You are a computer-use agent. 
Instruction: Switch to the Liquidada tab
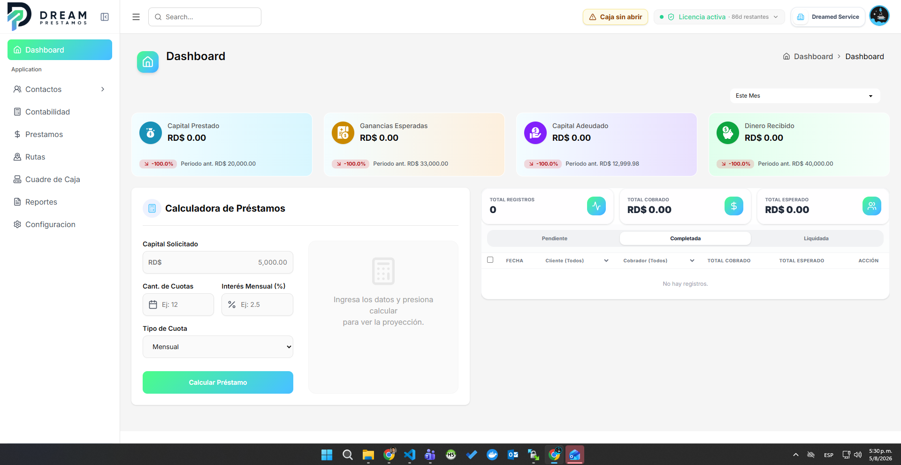[x=816, y=238]
